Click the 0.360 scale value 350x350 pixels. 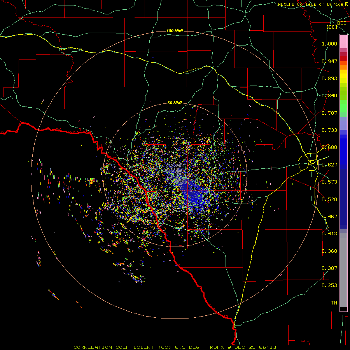point(329,251)
